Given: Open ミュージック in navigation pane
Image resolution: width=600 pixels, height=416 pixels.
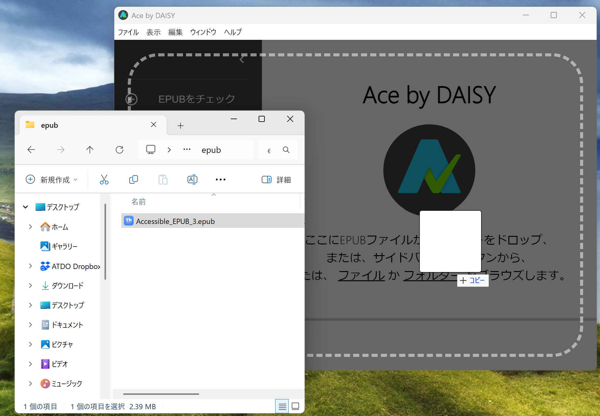Looking at the screenshot, I should tap(61, 384).
